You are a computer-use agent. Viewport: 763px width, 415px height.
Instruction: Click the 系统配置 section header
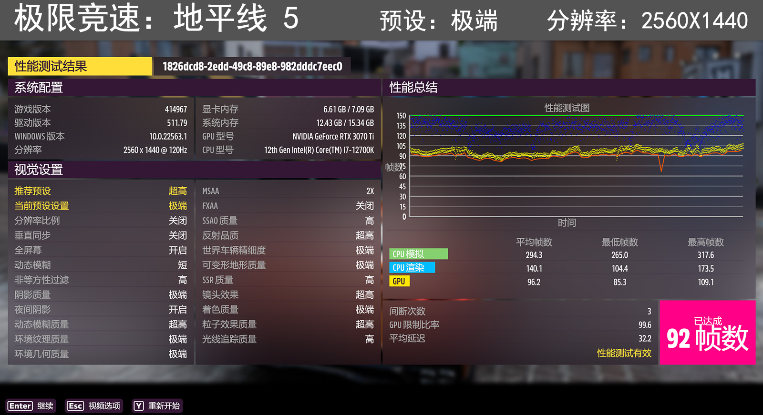point(194,88)
